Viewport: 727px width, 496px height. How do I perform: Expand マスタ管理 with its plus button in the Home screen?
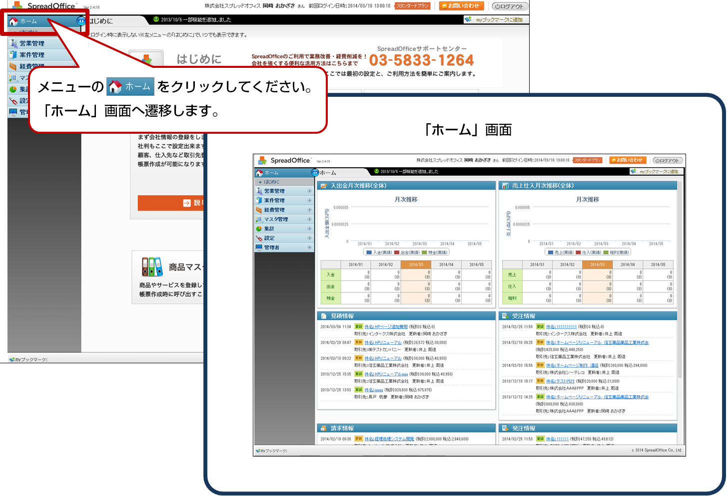click(x=309, y=220)
